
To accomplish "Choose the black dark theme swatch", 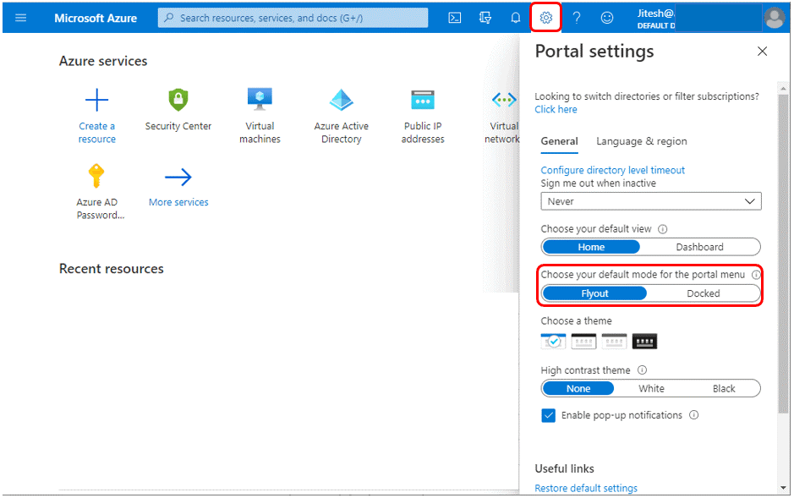I will (x=644, y=342).
